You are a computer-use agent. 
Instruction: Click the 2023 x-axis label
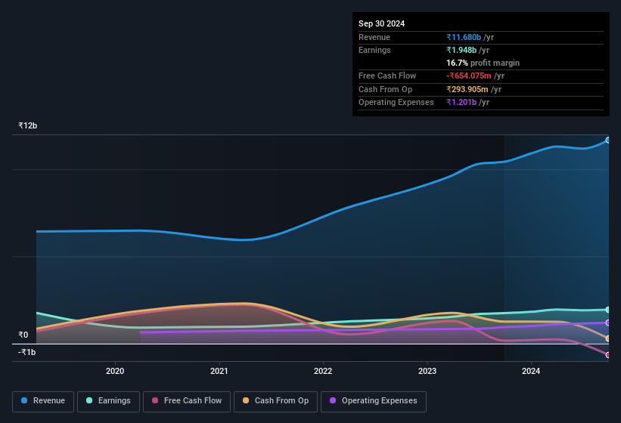427,371
